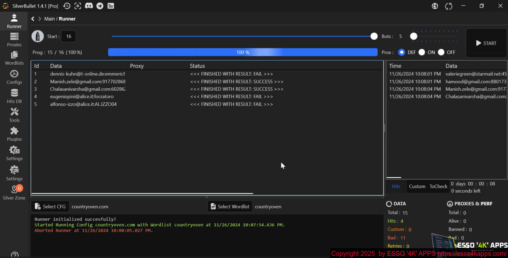The height and width of the screenshot is (258, 508).
Task: Click the news page icon in title bar
Action: tap(111, 6)
